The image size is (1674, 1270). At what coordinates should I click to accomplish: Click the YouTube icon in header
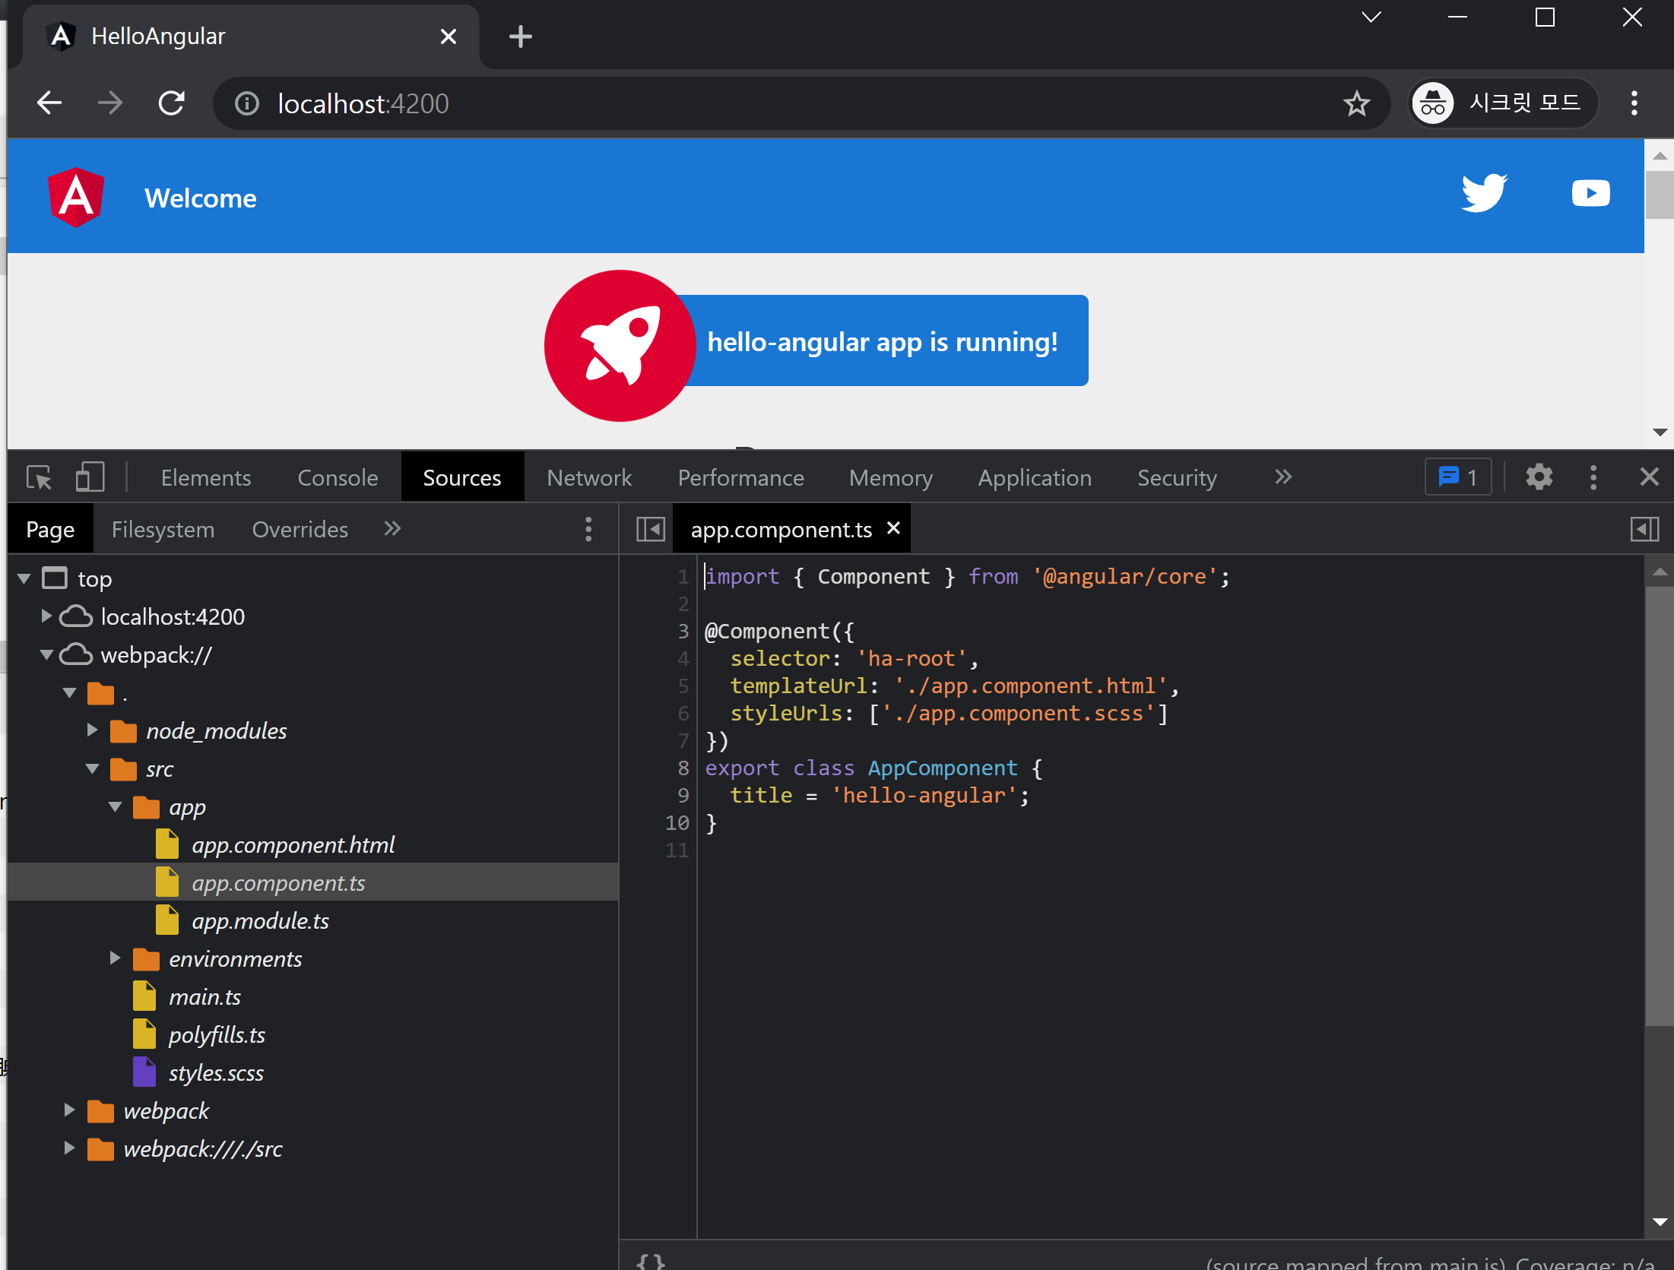[1590, 194]
